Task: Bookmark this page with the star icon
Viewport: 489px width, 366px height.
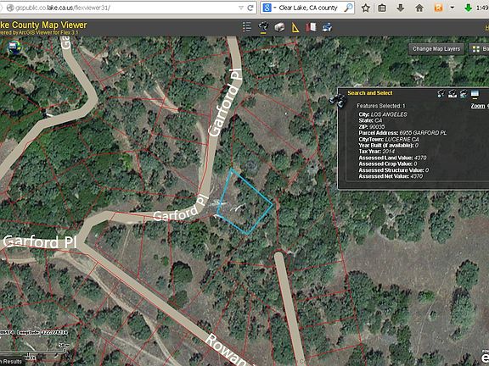Action: [366, 8]
